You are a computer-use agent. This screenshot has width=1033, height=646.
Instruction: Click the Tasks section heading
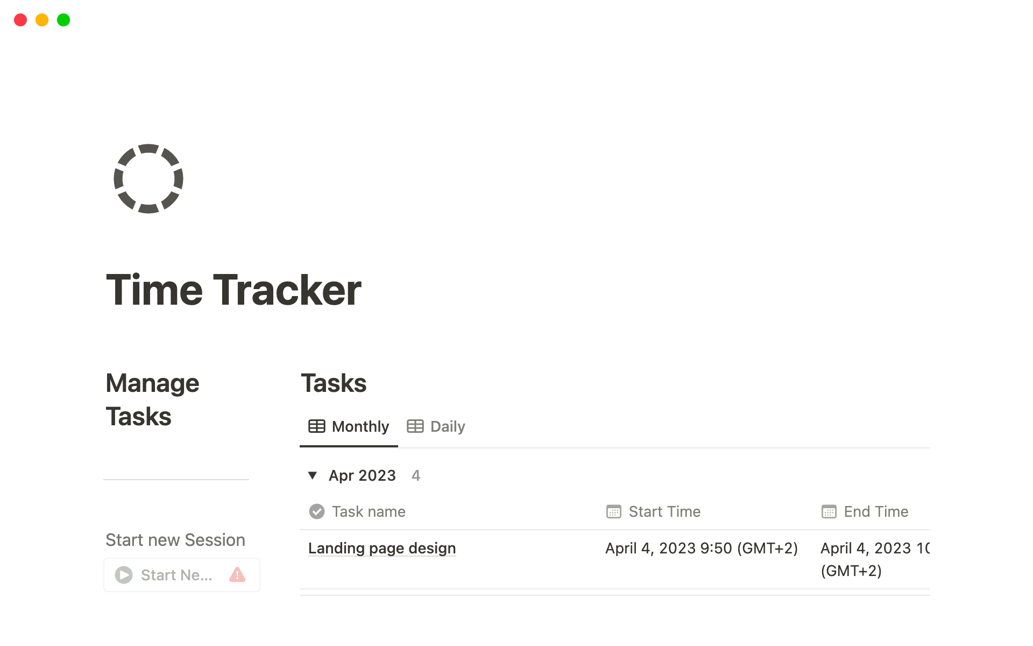click(334, 383)
